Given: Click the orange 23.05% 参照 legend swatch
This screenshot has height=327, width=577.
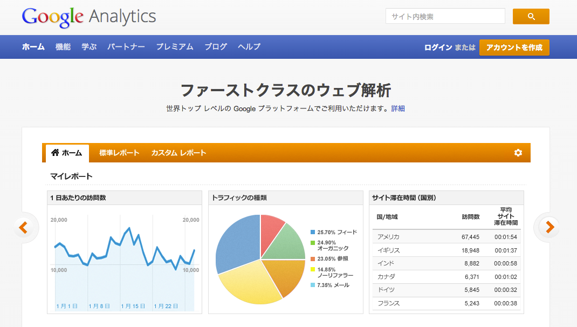Looking at the screenshot, I should [x=313, y=259].
